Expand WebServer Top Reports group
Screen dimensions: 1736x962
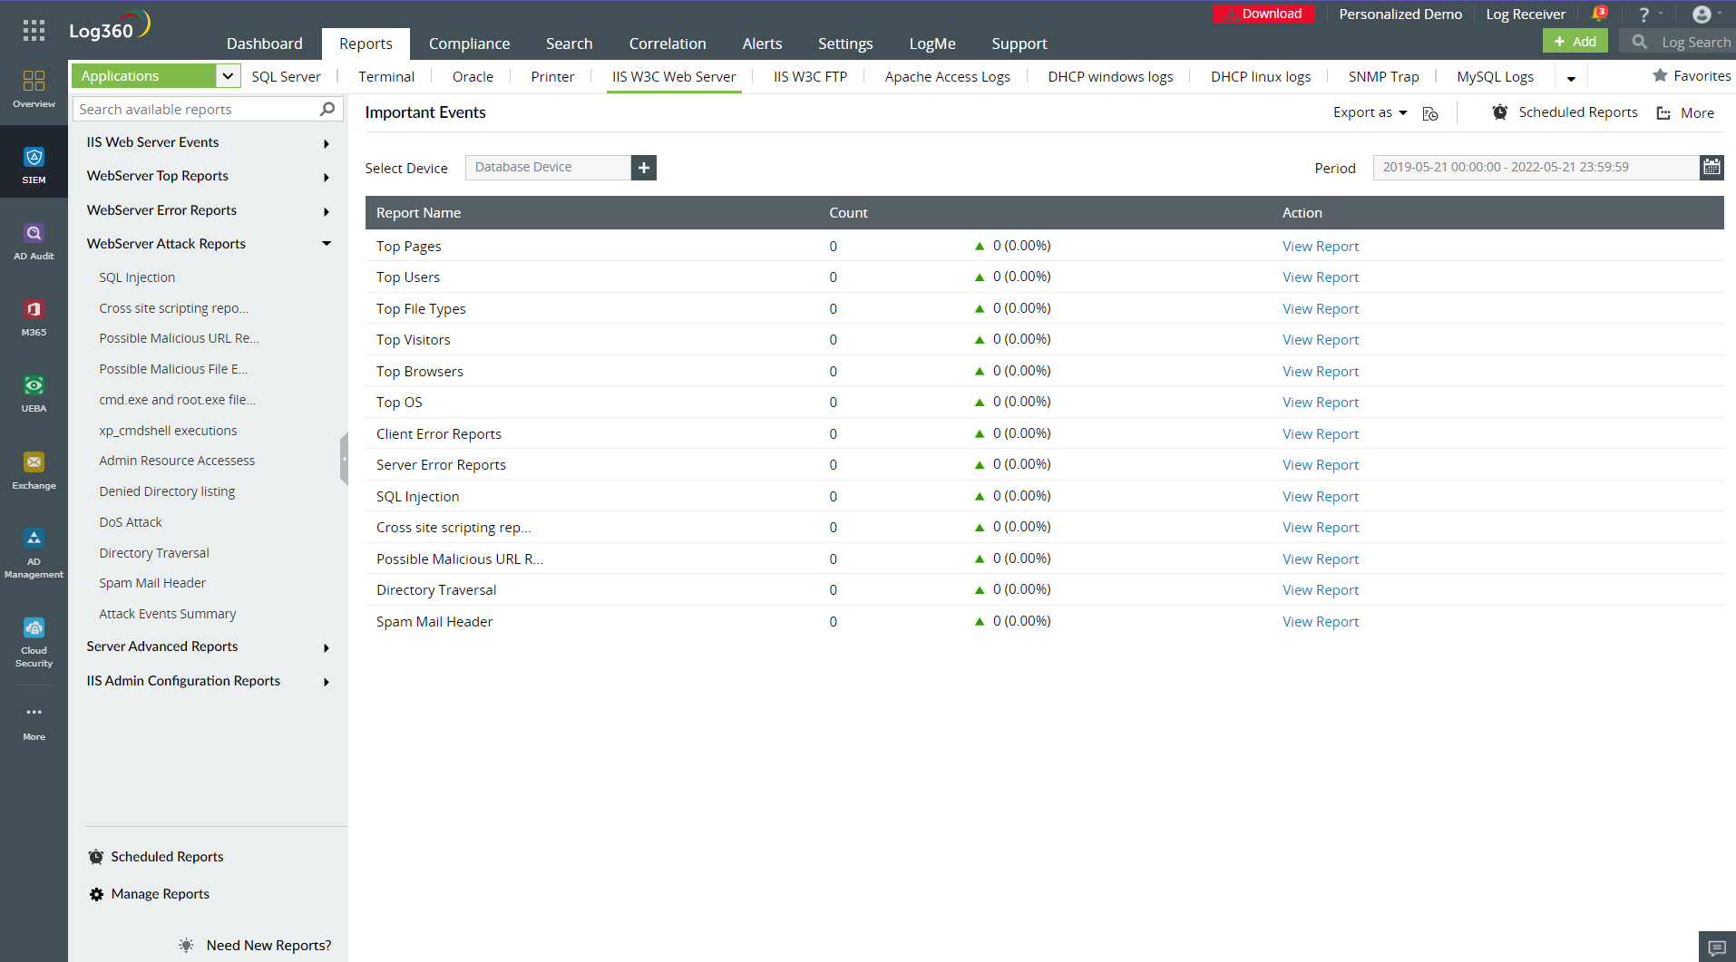[326, 177]
